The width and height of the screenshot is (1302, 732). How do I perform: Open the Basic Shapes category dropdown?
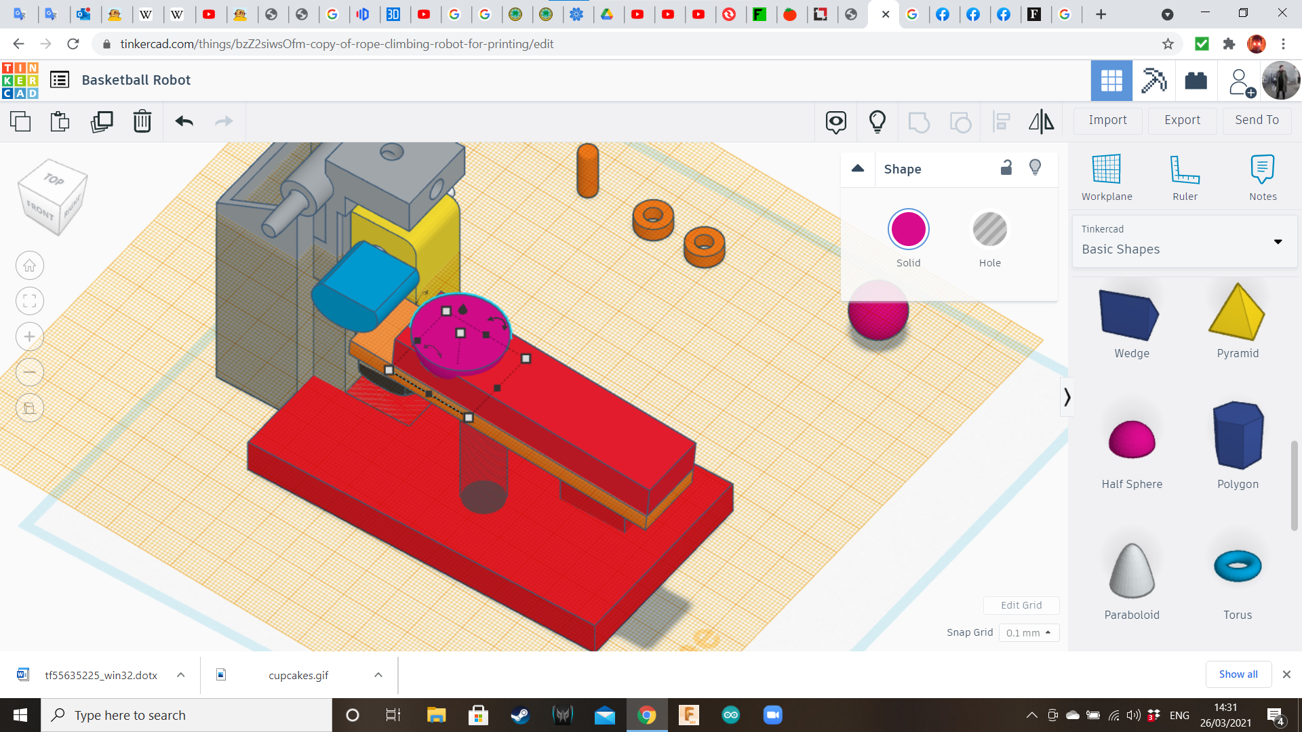click(x=1278, y=241)
